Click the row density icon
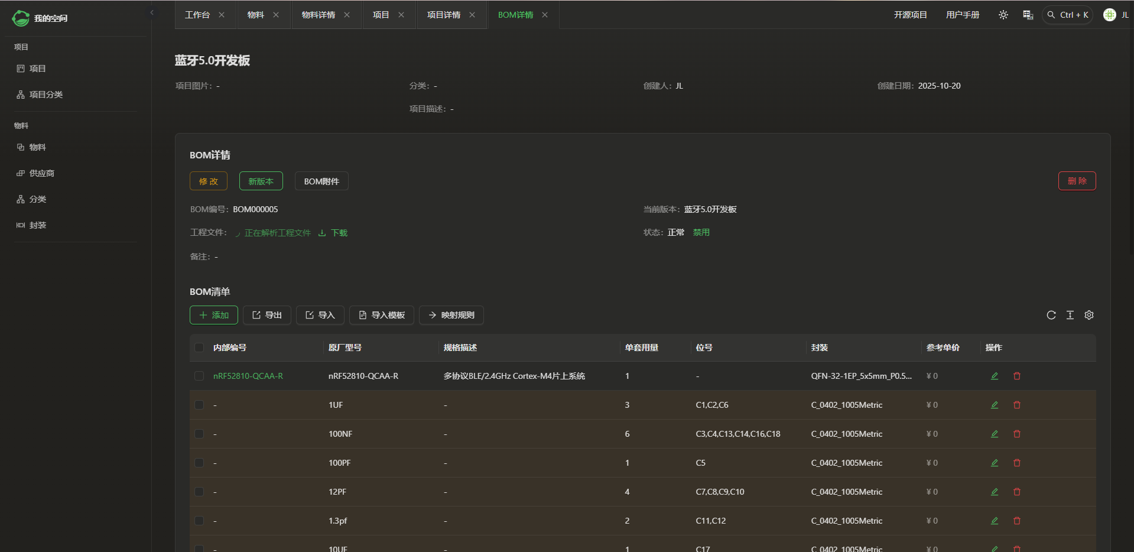 (x=1070, y=315)
